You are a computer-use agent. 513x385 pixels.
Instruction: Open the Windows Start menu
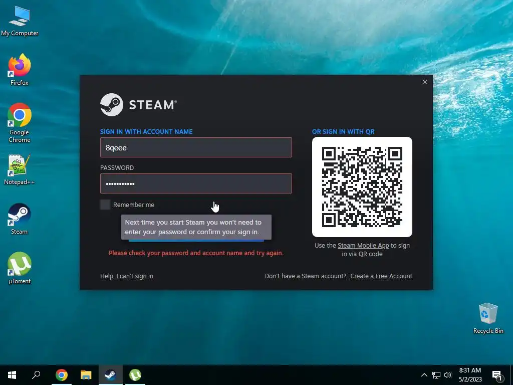click(x=12, y=375)
